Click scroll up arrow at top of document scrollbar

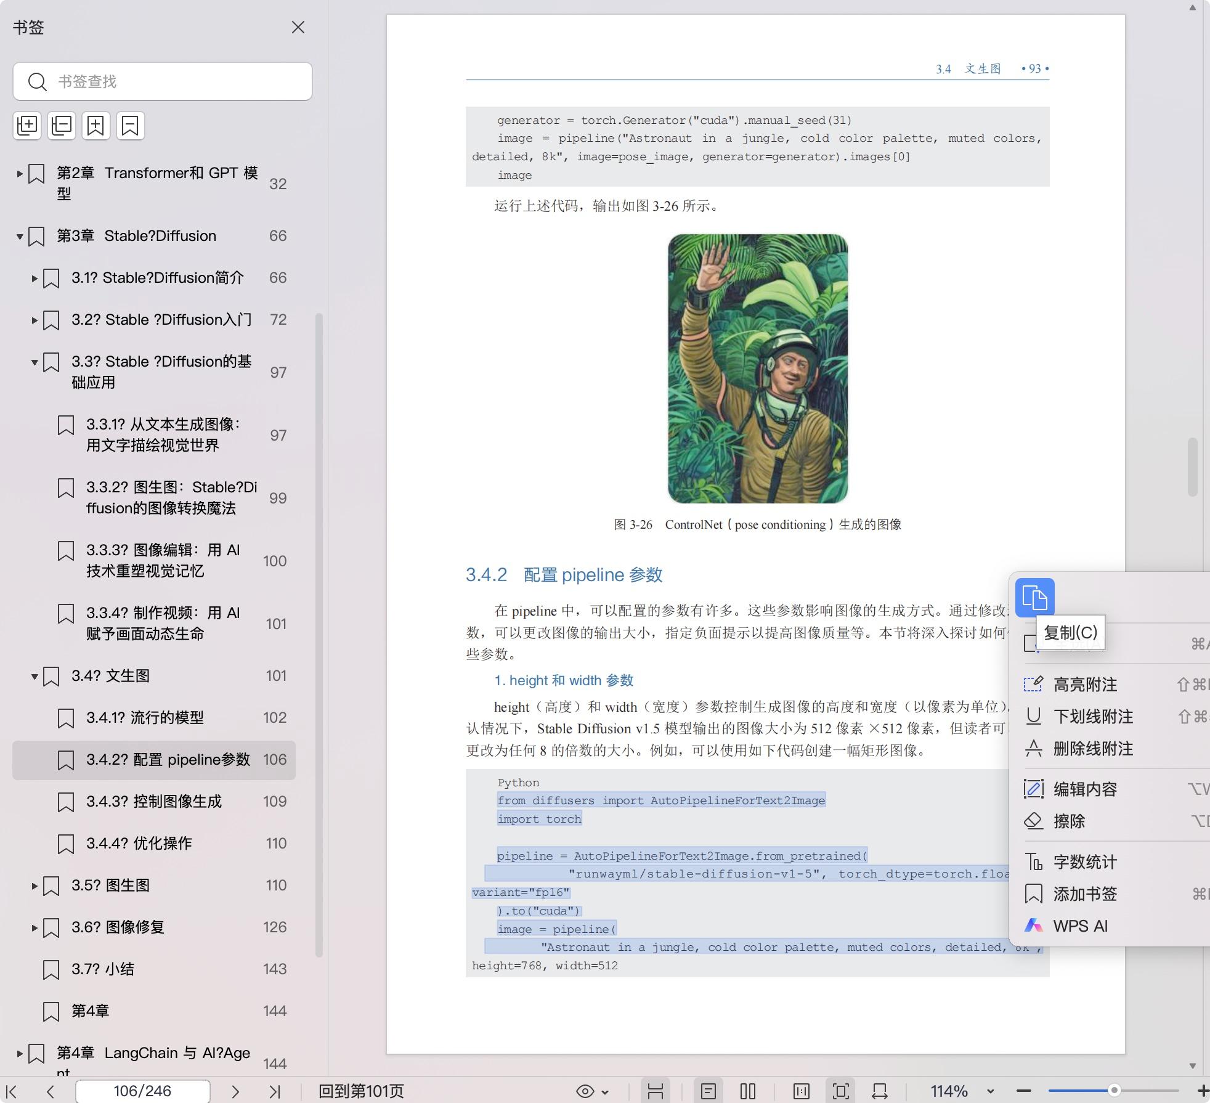tap(1193, 8)
